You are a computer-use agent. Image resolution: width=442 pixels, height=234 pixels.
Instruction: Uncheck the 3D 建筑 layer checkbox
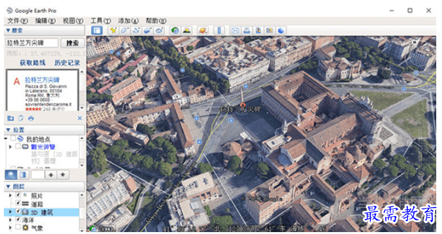[18, 211]
